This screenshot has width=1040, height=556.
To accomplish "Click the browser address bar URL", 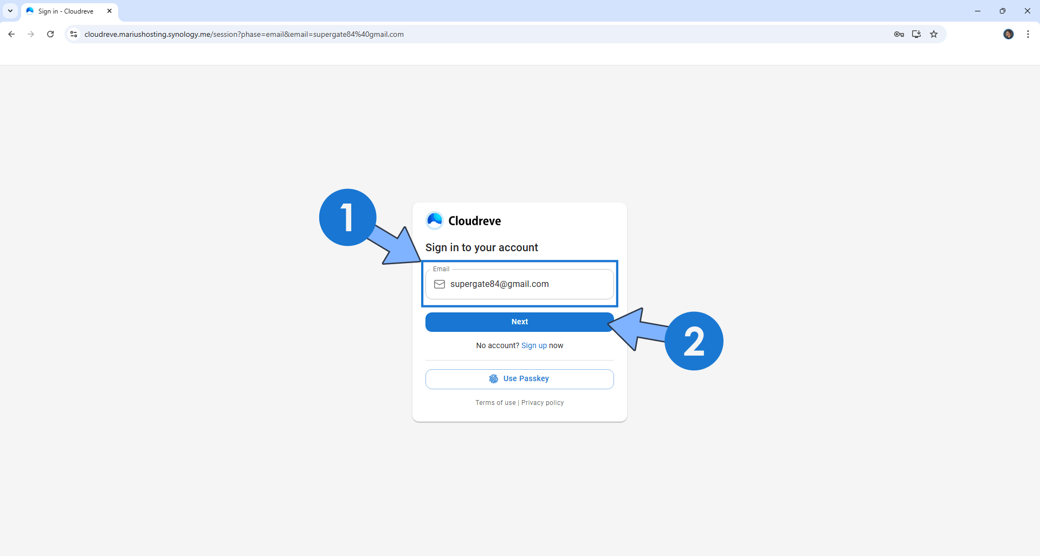I will coord(244,34).
